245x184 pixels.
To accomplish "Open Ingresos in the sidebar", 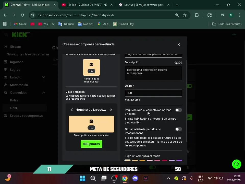I will pyautogui.click(x=16, y=62).
